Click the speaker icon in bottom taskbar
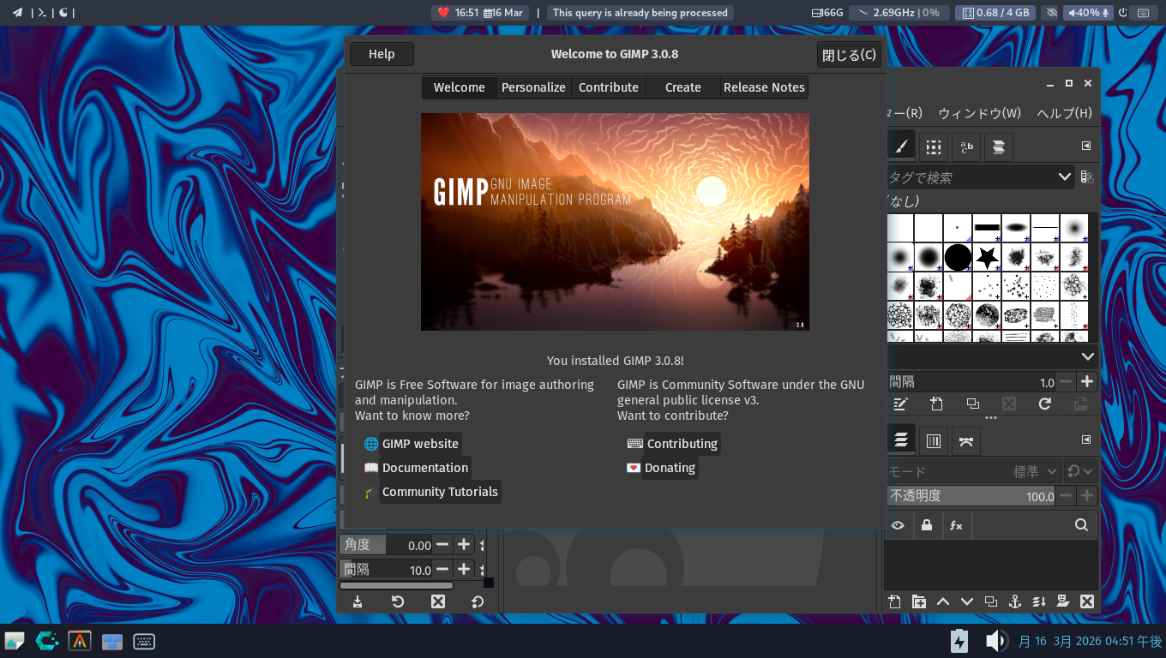The height and width of the screenshot is (658, 1166). coord(995,641)
